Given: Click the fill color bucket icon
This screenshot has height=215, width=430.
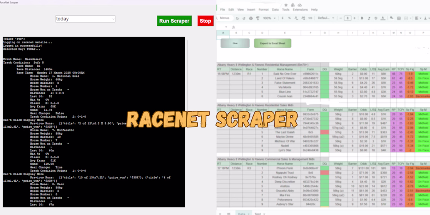Looking at the screenshot, I should coord(392,18).
